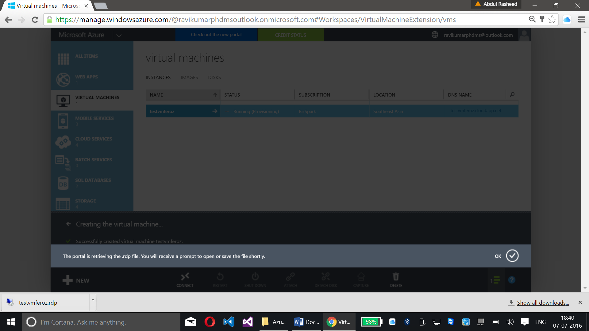This screenshot has height=331, width=589.
Task: Click the Cortana search box
Action: pyautogui.click(x=101, y=322)
